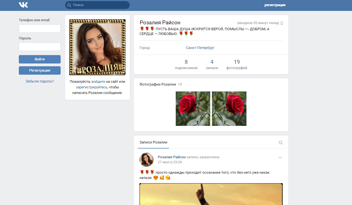Click the mobile phone icon near last seen
Image resolution: width=352 pixels, height=205 pixels.
click(x=282, y=23)
